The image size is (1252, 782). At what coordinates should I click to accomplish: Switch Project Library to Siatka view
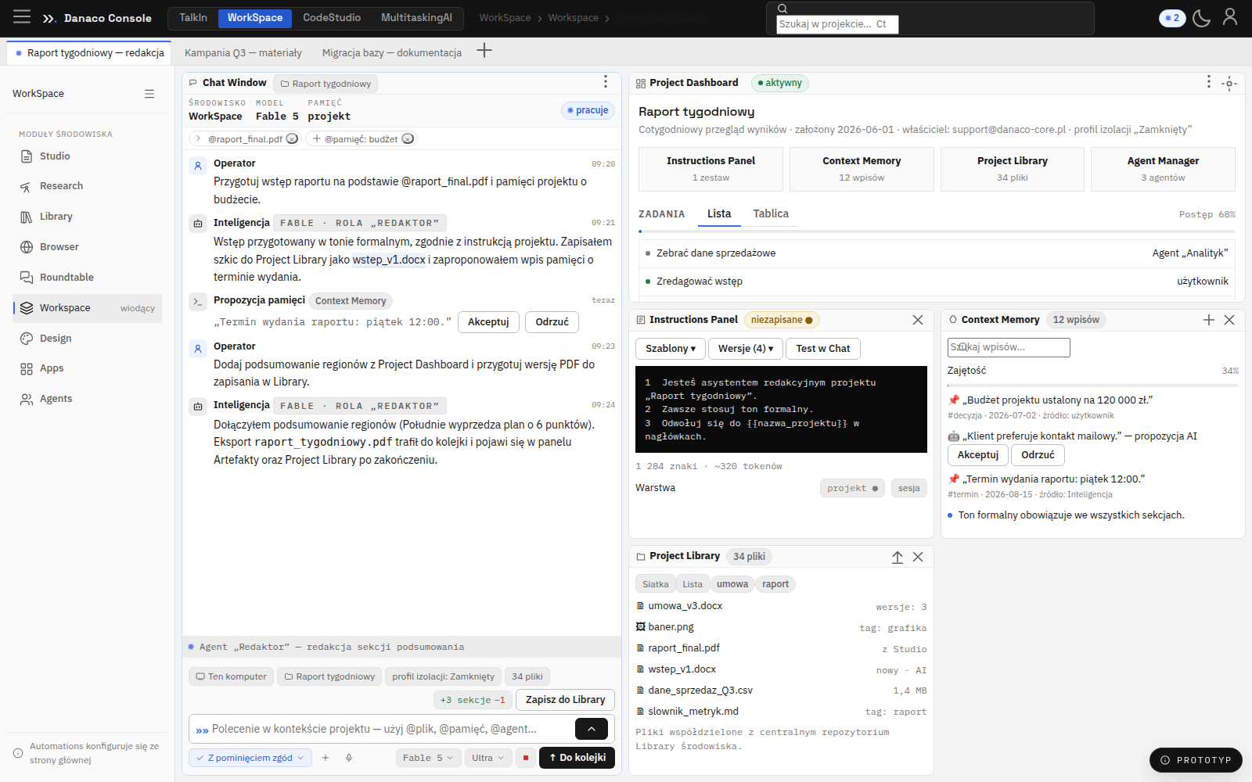(x=655, y=584)
